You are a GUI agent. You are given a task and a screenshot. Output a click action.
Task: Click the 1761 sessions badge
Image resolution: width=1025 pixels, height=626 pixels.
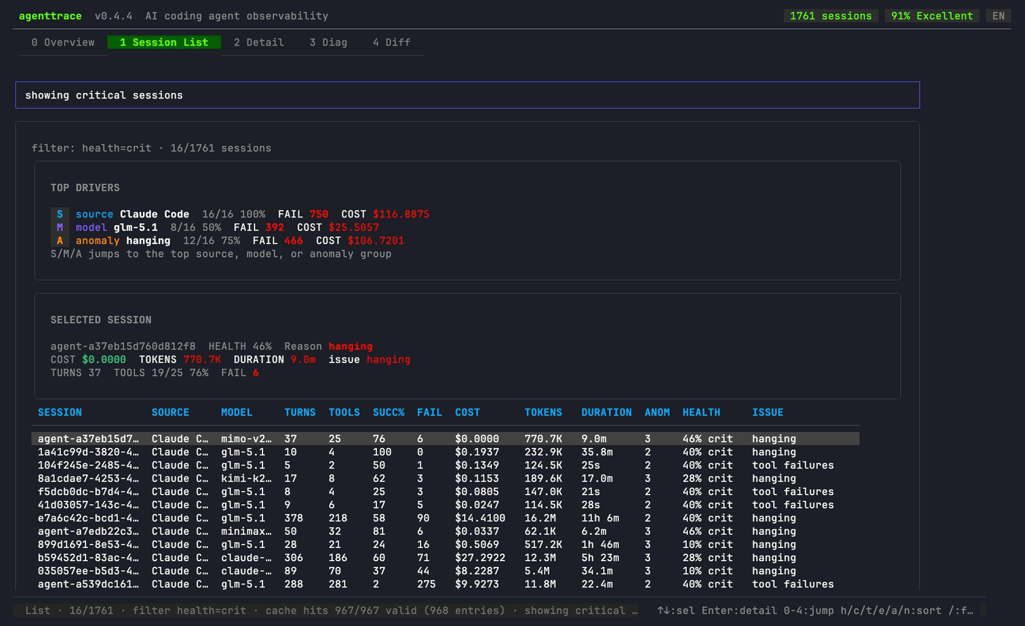click(x=831, y=16)
